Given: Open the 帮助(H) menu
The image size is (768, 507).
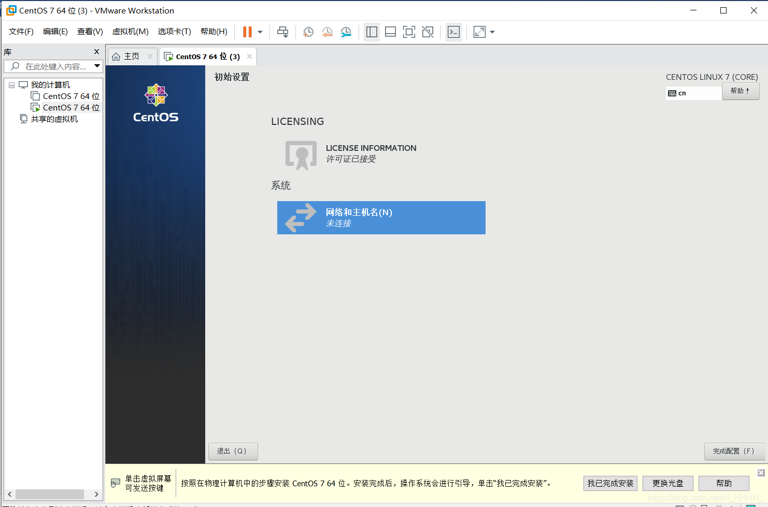Looking at the screenshot, I should point(214,32).
